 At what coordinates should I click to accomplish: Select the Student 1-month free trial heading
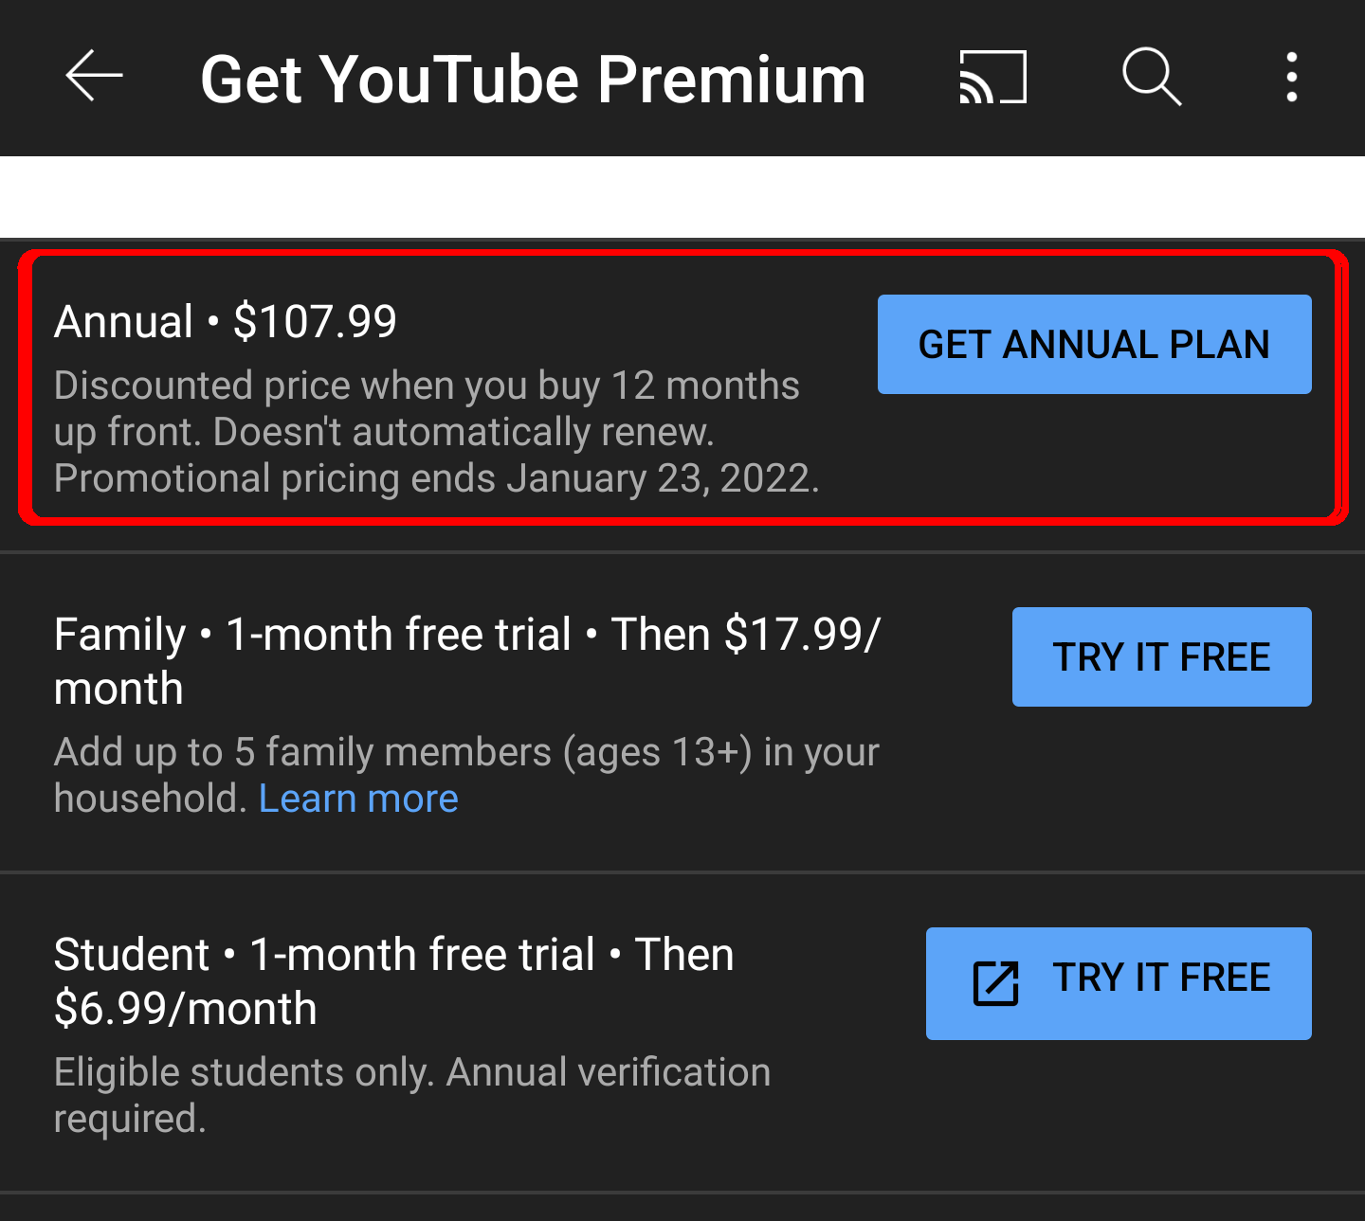pyautogui.click(x=394, y=981)
